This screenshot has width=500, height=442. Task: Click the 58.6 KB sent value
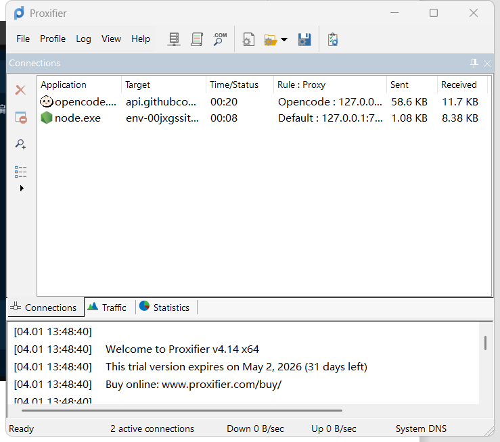click(x=409, y=102)
